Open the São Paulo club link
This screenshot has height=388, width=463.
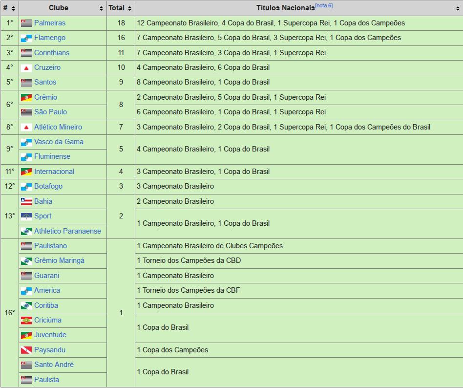(50, 112)
